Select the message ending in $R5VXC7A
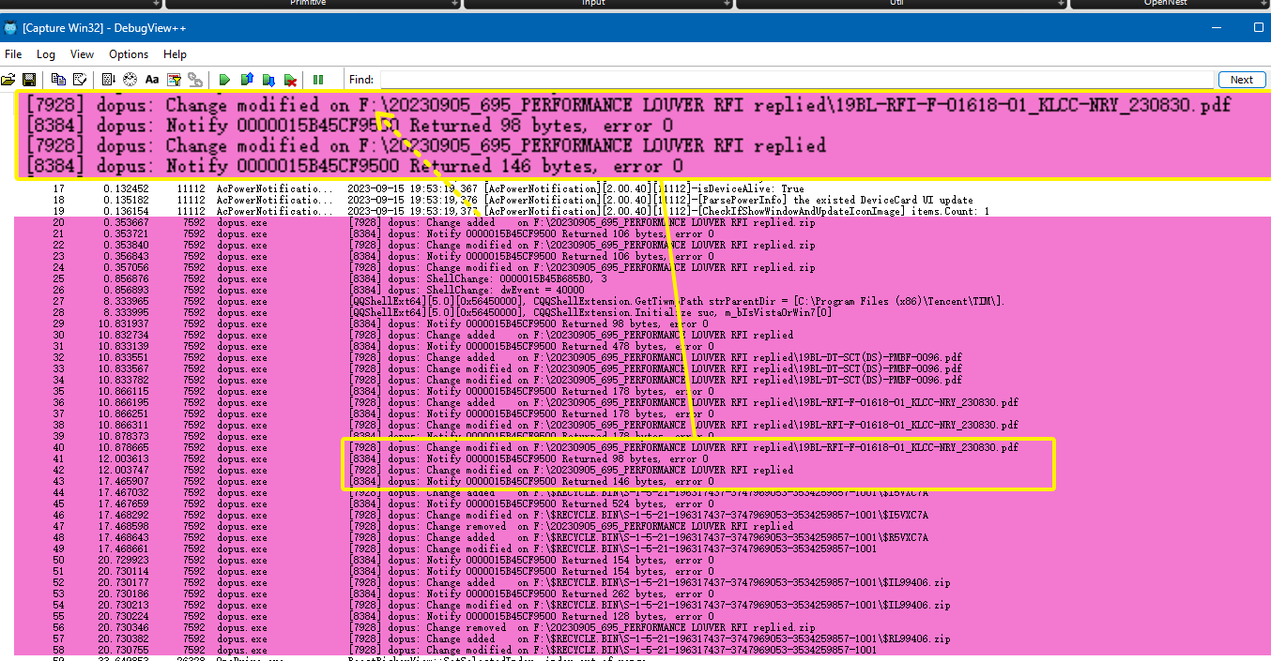The width and height of the screenshot is (1271, 661). pyautogui.click(x=638, y=537)
